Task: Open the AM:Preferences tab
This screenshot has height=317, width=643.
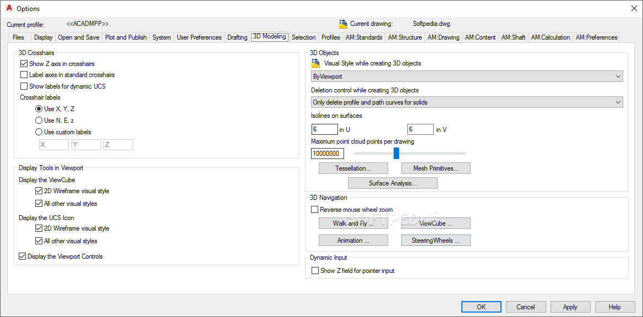Action: point(596,37)
